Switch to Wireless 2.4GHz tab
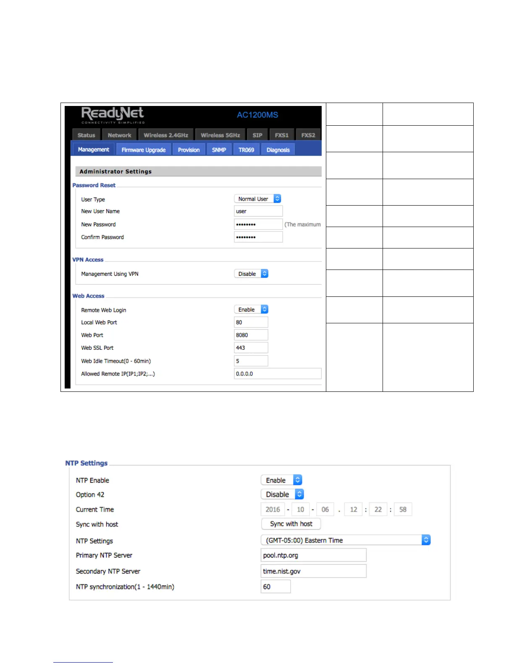 click(x=166, y=135)
